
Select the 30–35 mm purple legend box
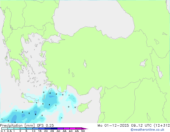[x=60, y=128]
